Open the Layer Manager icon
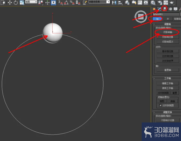181x141 pixels. tap(127, 2)
